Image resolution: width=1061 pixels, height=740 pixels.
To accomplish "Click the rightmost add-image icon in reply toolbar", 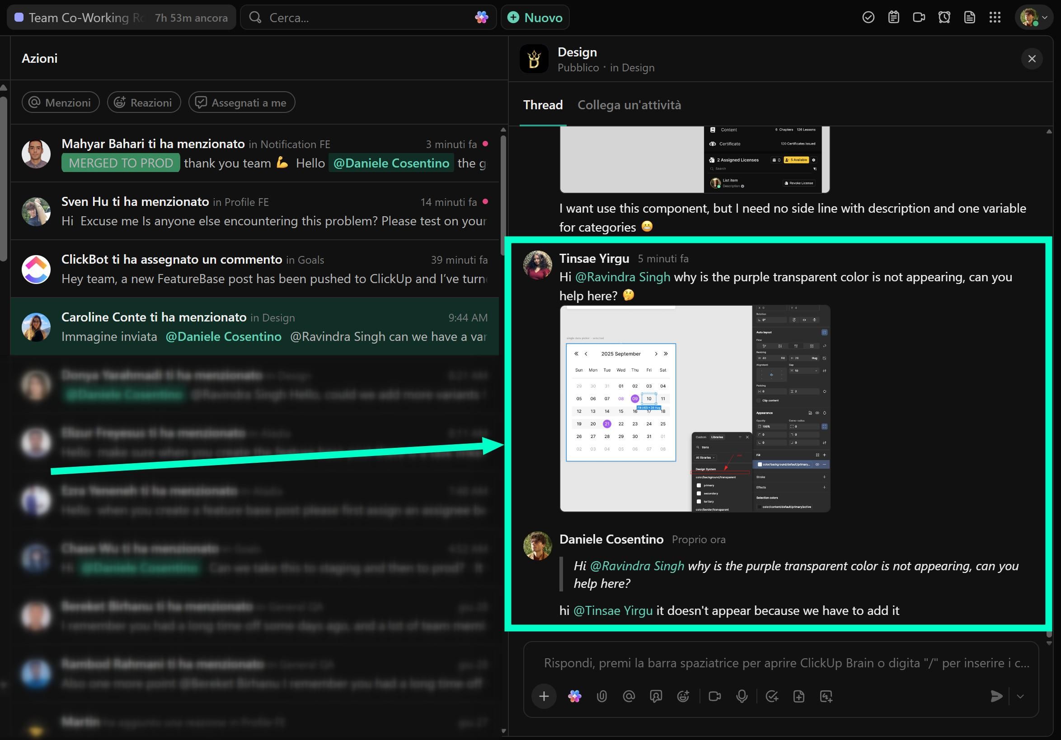I will 826,696.
